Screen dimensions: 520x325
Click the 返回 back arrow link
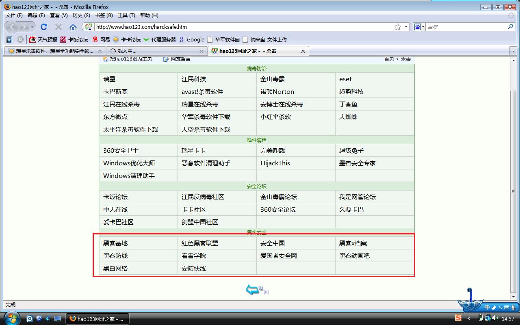click(257, 290)
